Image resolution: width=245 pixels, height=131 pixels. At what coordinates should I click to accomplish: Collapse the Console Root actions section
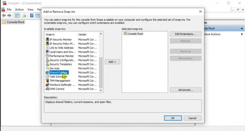pyautogui.click(x=242, y=28)
